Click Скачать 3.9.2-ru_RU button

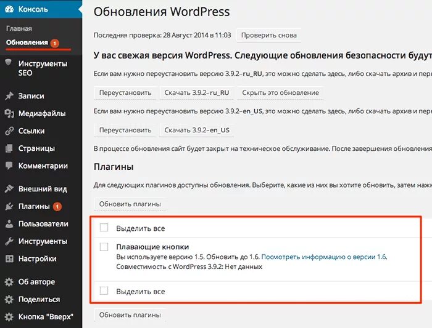click(x=197, y=92)
